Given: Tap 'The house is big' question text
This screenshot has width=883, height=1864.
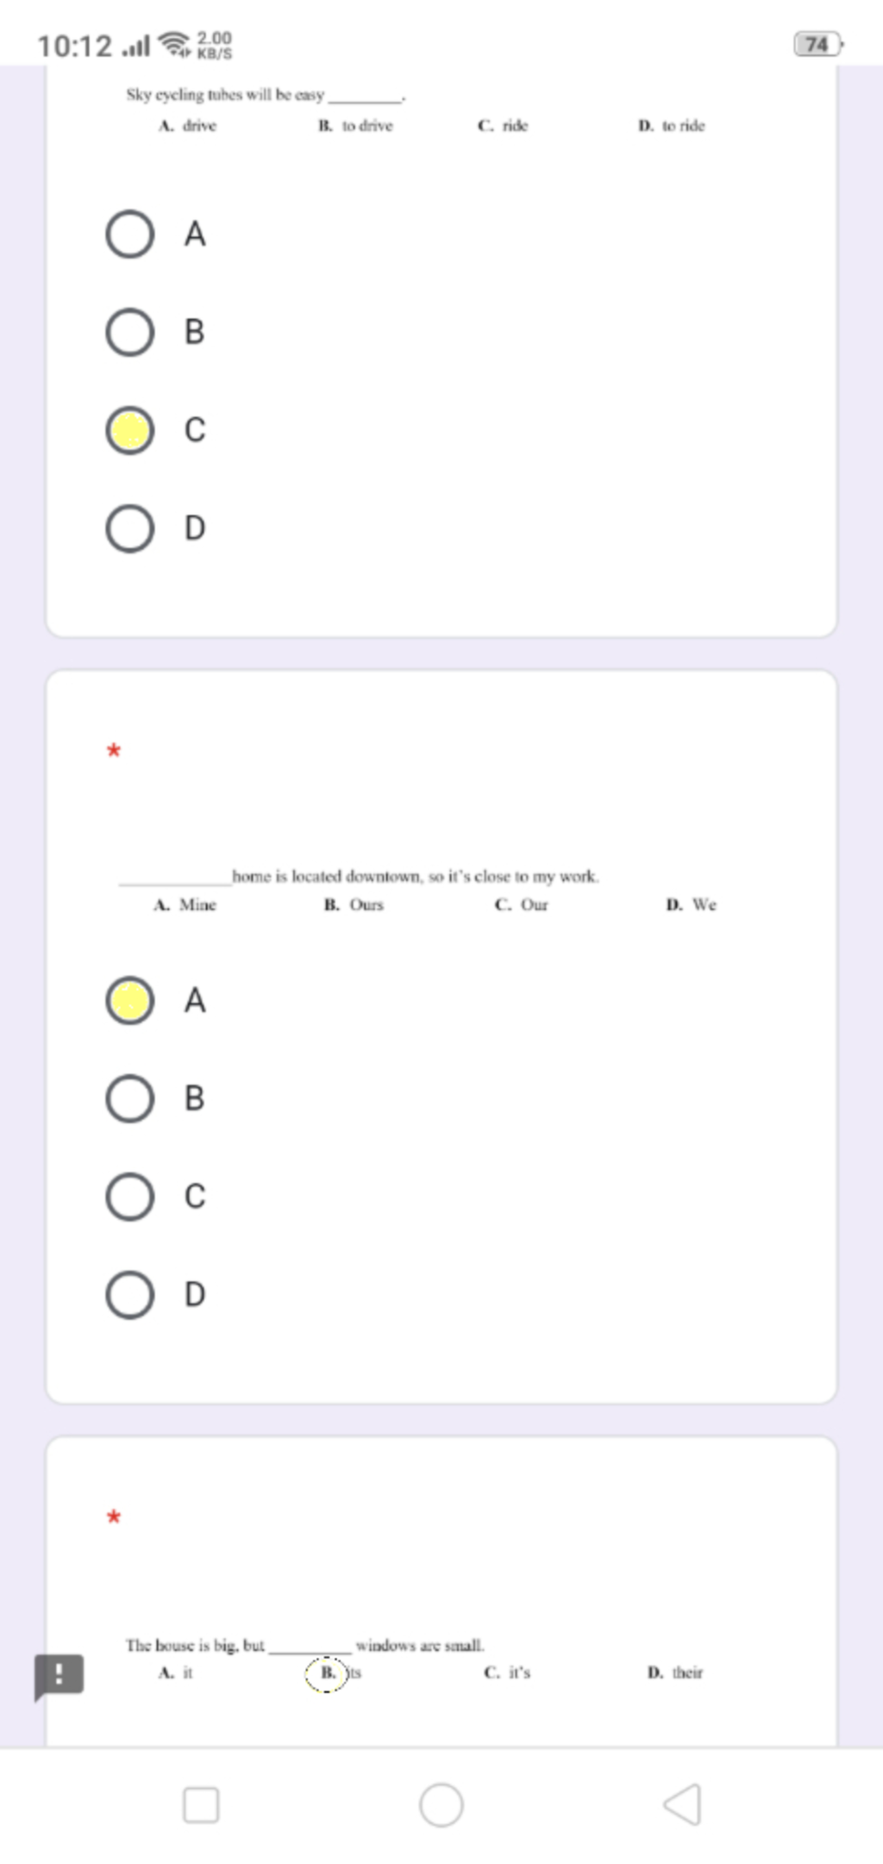Looking at the screenshot, I should point(305,1645).
